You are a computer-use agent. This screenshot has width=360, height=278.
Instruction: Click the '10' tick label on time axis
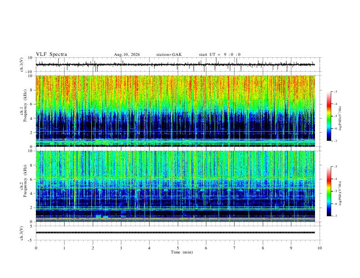point(320,248)
